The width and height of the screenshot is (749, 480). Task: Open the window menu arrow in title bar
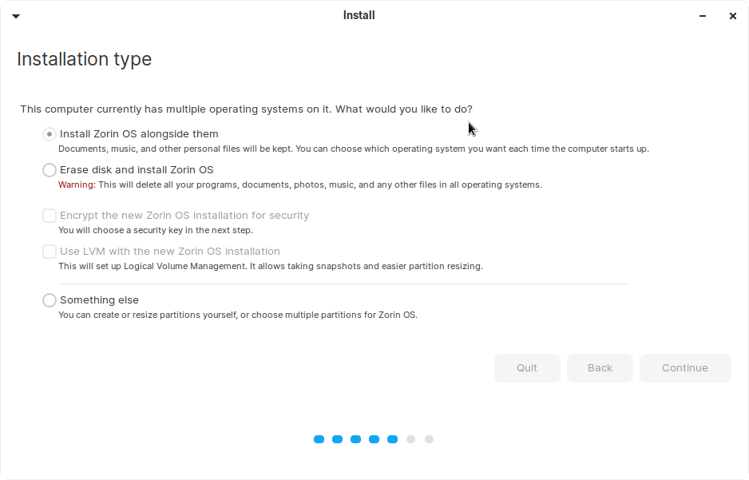(x=15, y=16)
